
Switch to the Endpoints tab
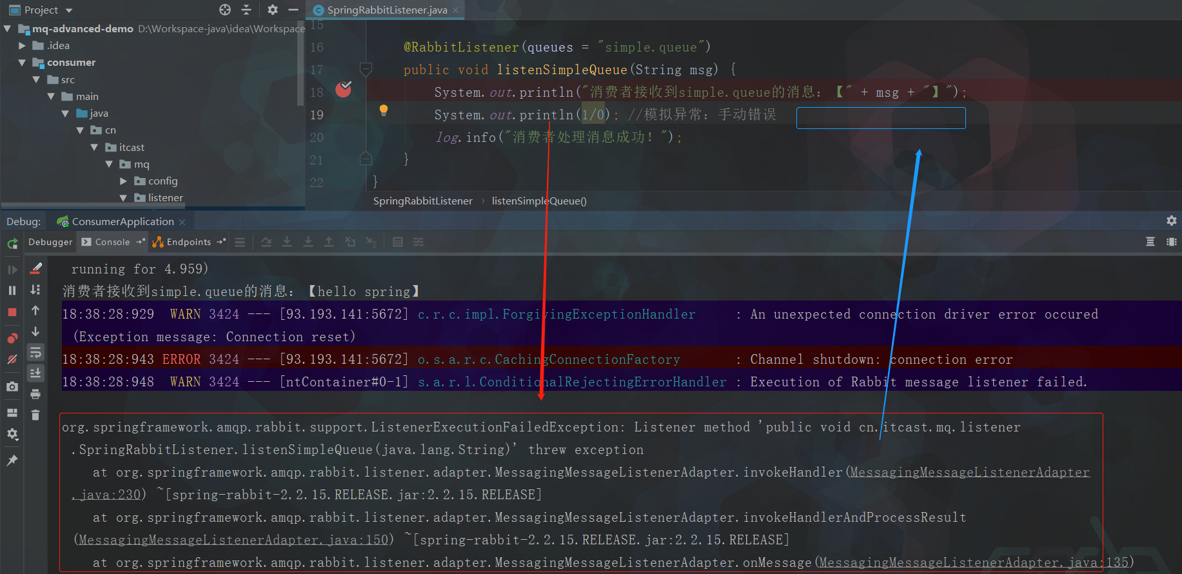188,242
